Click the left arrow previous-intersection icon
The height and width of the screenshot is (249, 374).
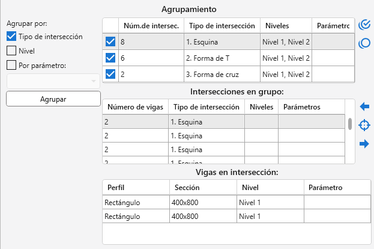[364, 106]
